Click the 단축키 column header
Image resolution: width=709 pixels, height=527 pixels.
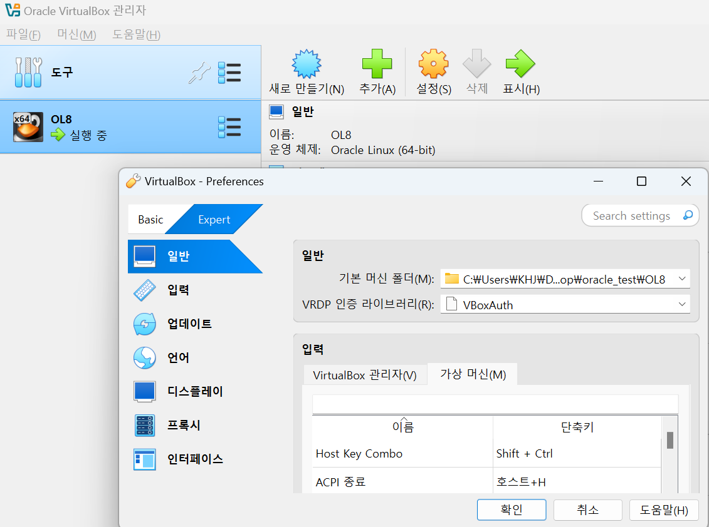(577, 427)
